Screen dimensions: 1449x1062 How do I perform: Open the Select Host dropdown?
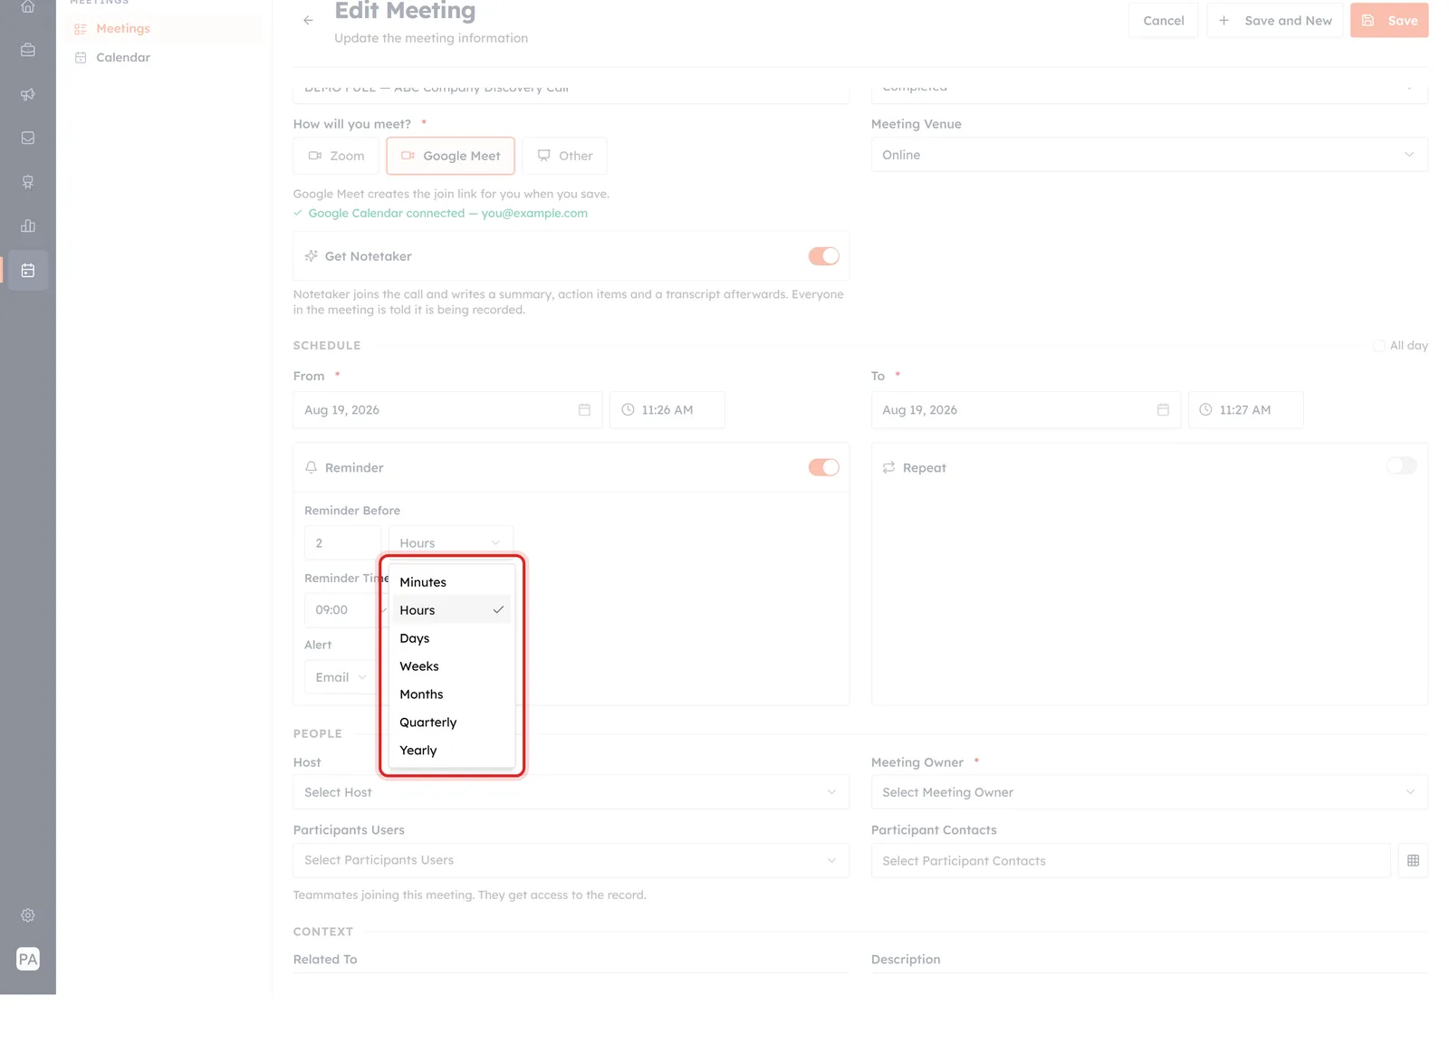(571, 792)
